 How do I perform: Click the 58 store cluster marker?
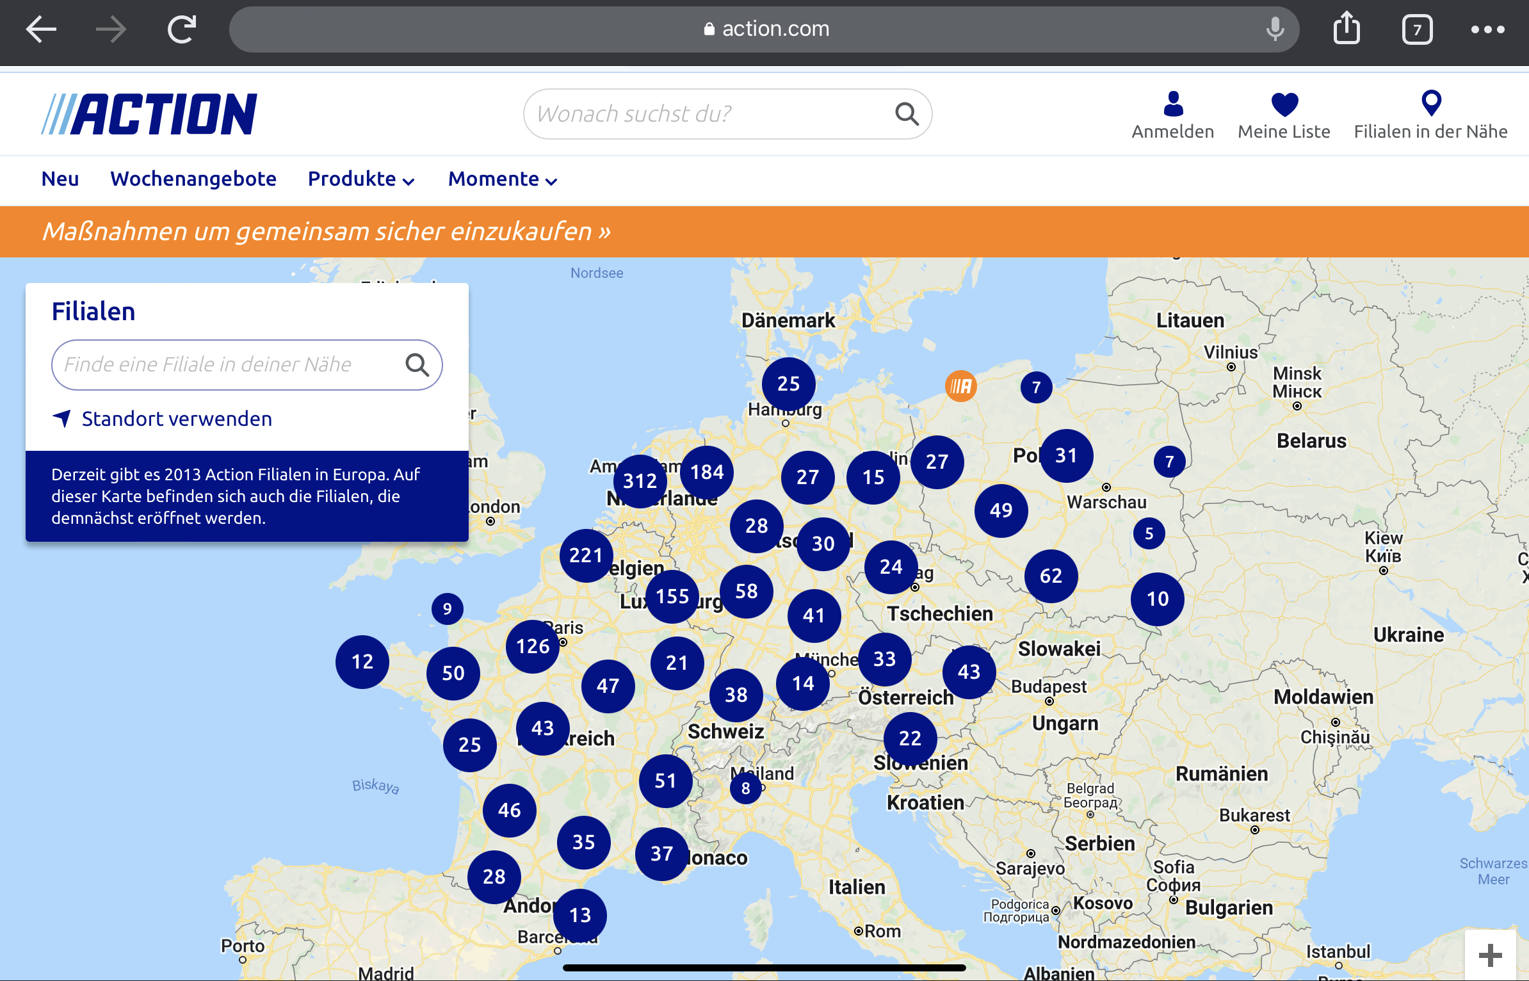coord(747,591)
